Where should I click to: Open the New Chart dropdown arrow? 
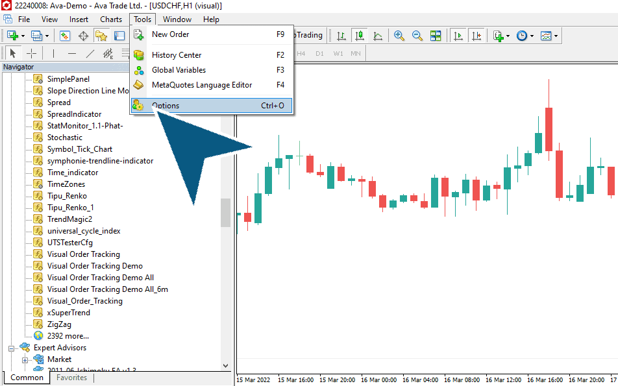pos(23,36)
